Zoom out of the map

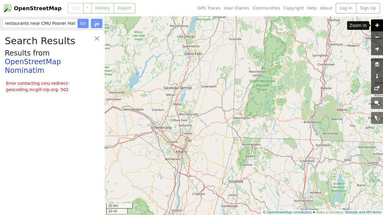(x=377, y=37)
